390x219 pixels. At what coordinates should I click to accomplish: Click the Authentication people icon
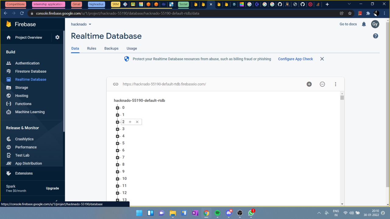coord(9,63)
